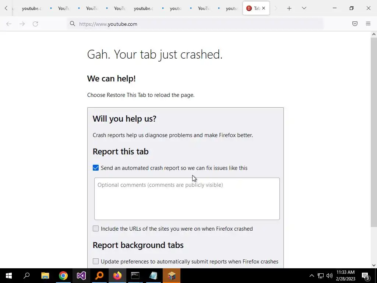
Task: Open the notepad-style app in the taskbar
Action: 154,276
